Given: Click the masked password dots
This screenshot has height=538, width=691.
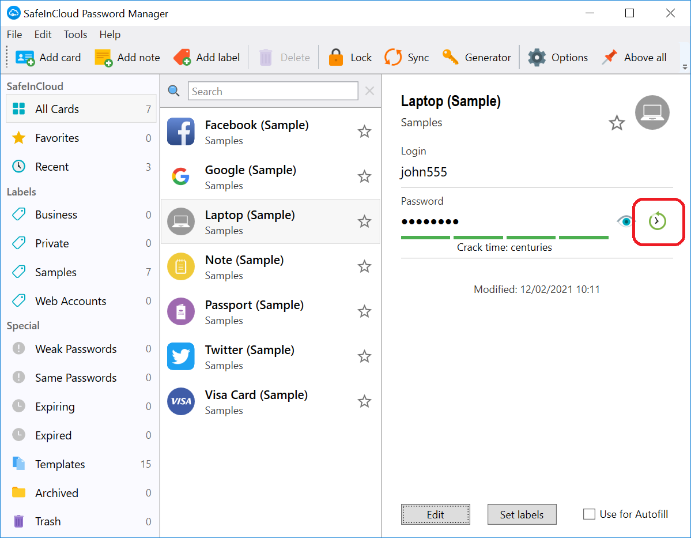Looking at the screenshot, I should 430,221.
